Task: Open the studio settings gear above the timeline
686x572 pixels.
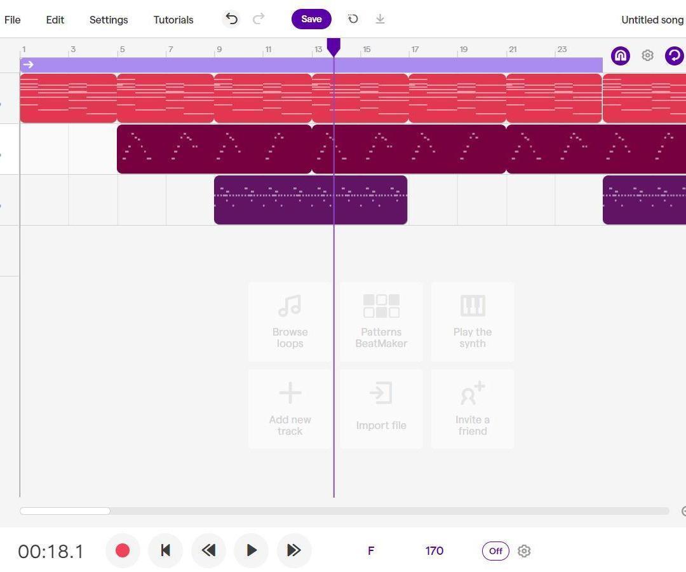Action: click(647, 55)
